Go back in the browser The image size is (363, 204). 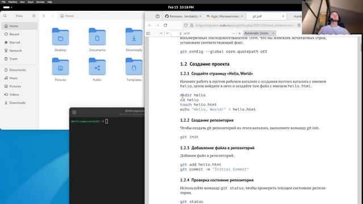click(150, 25)
